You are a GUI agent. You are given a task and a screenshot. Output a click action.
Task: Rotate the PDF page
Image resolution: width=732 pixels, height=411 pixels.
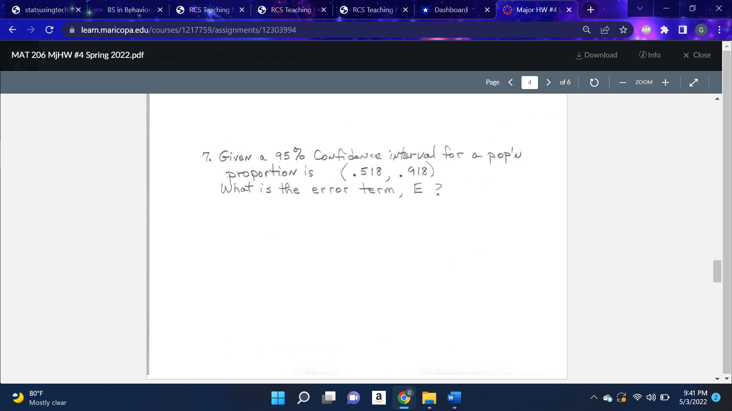pos(594,82)
